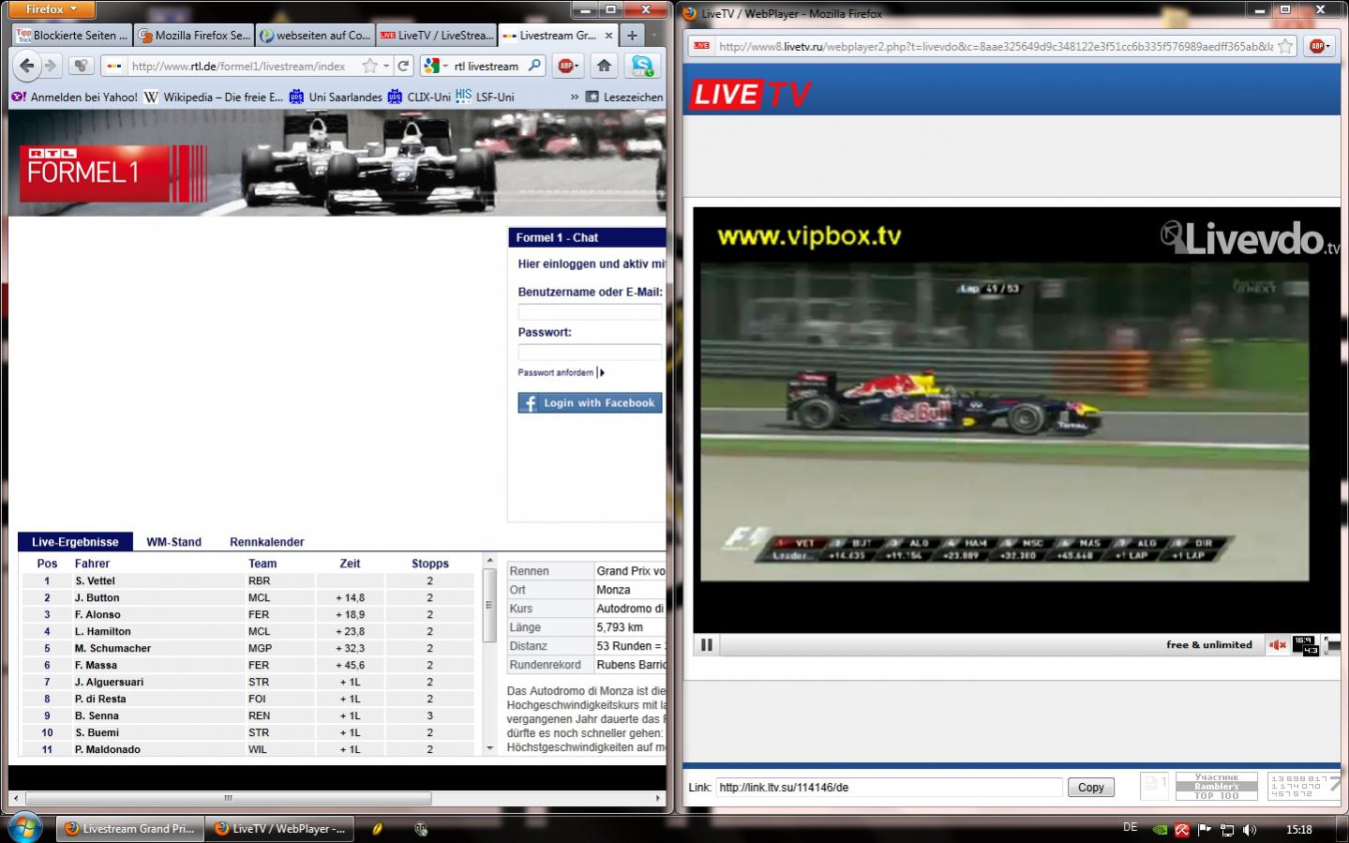Click the F. Alonso row in results
Screen dimensions: 1349x843
(x=247, y=614)
